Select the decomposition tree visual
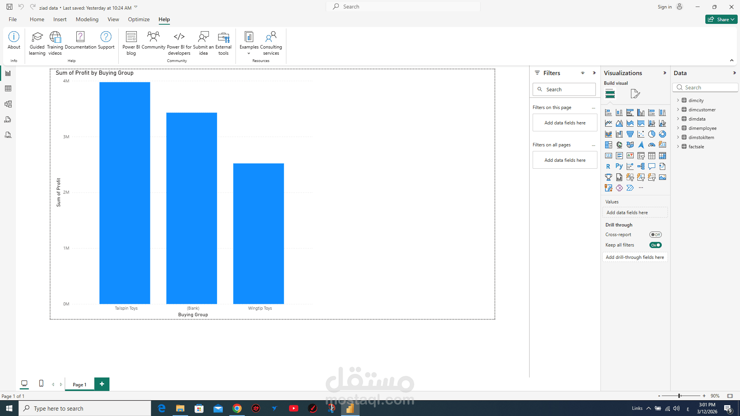The height and width of the screenshot is (416, 740). coord(641,167)
